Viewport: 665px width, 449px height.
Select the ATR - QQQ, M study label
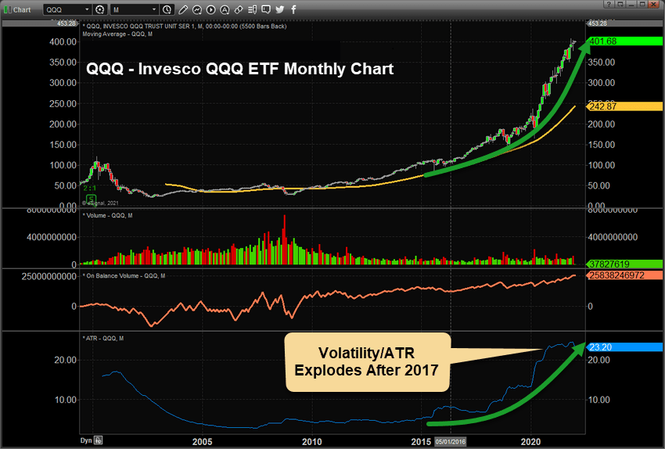point(103,339)
